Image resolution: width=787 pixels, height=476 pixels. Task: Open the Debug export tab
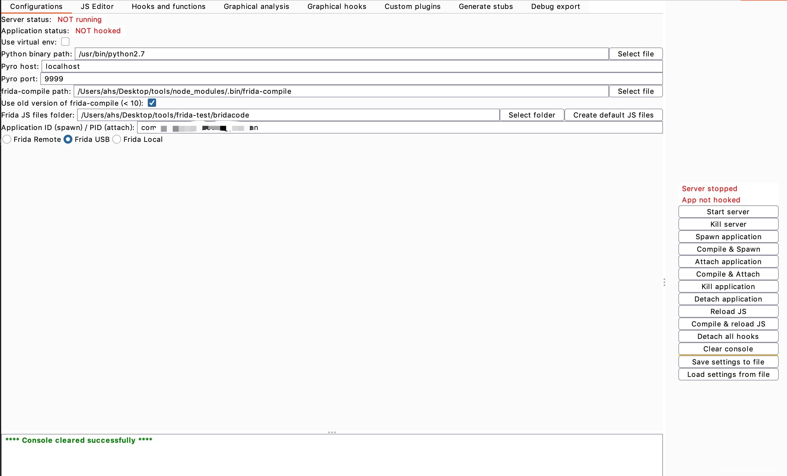tap(556, 7)
